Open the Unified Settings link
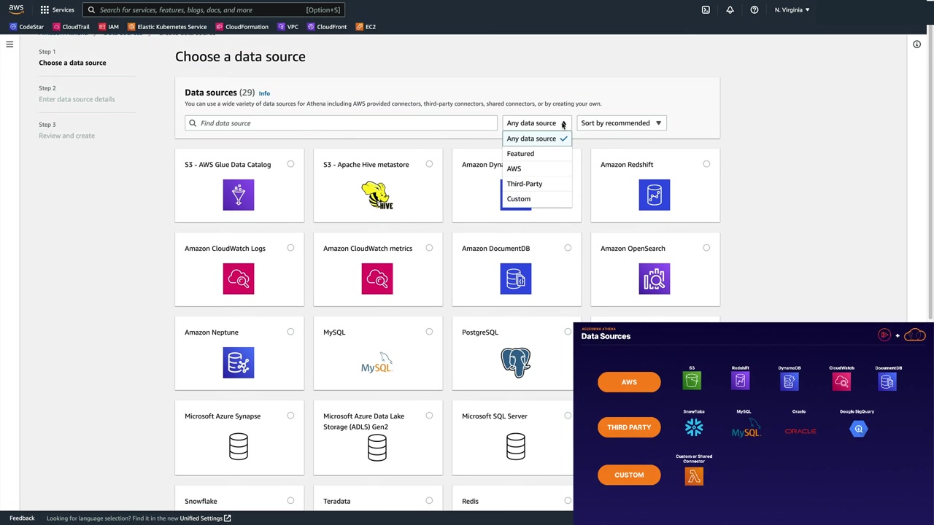934x525 pixels. pyautogui.click(x=205, y=518)
